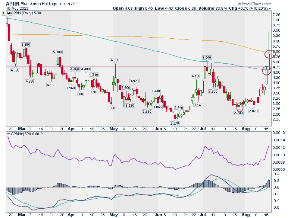Image resolution: width=291 pixels, height=218 pixels.
Task: Click the High 6.45 value
Action: tap(144, 8)
